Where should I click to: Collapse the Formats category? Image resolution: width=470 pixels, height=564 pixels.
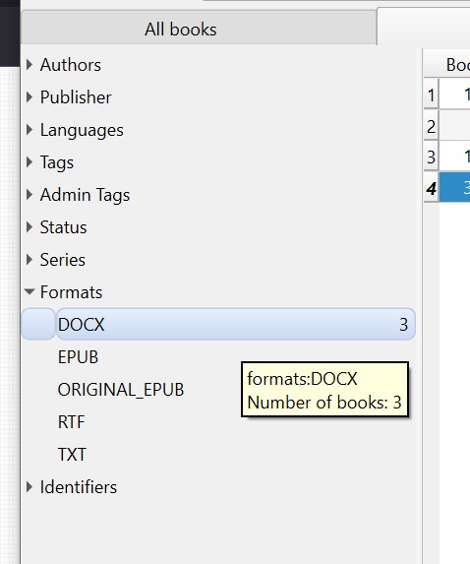pyautogui.click(x=29, y=291)
